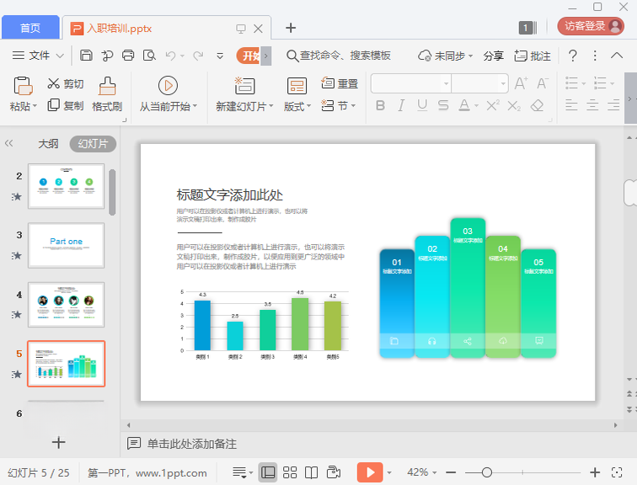Apply subscript X₂ formatting
Image resolution: width=637 pixels, height=485 pixels.
click(x=514, y=106)
